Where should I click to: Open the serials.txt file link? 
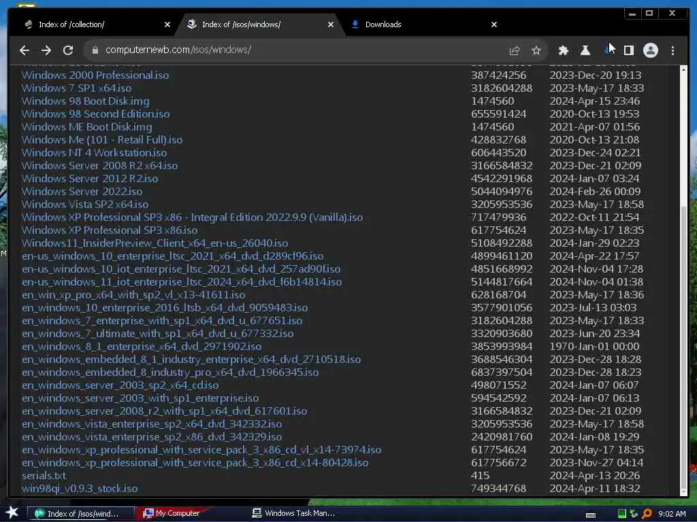tap(44, 475)
